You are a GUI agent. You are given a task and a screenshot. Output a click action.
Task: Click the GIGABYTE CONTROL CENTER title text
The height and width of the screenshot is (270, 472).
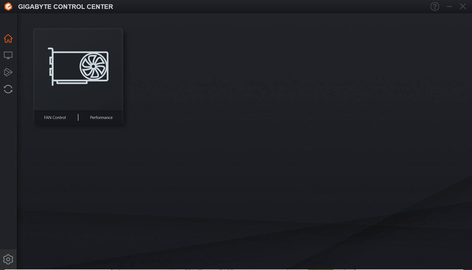click(66, 7)
